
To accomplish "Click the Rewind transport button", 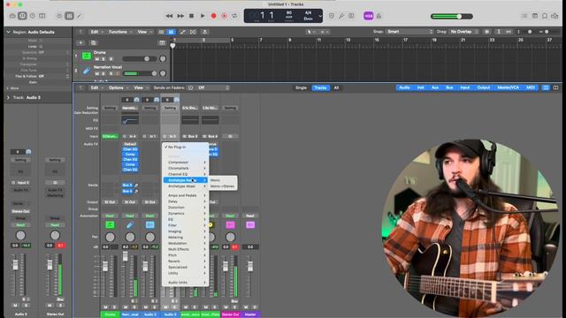I will click(x=169, y=16).
